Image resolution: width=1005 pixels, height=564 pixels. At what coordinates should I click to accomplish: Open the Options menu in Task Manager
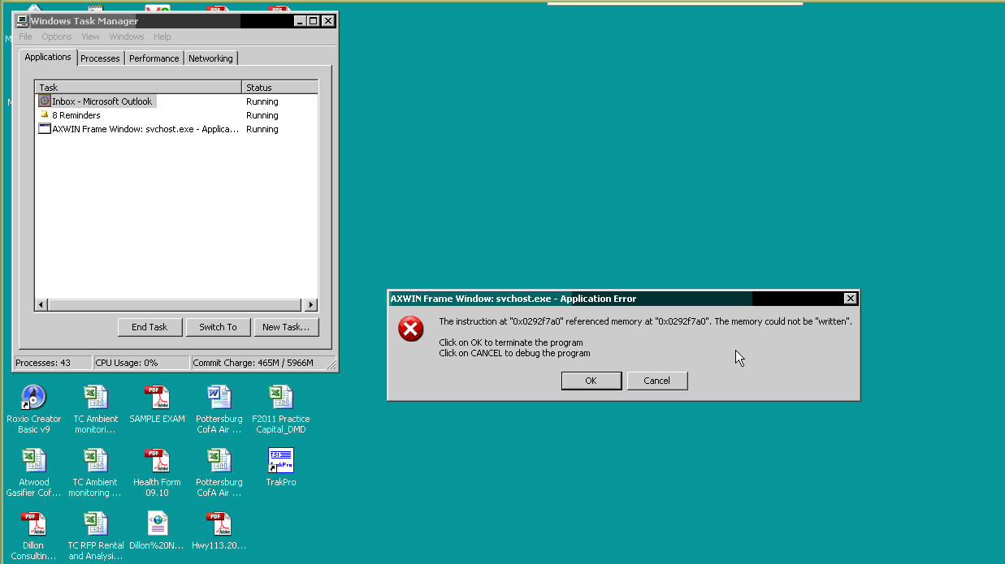coord(56,36)
